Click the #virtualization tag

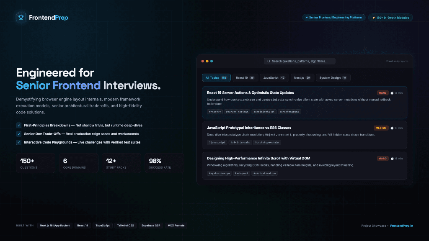[x=265, y=173]
